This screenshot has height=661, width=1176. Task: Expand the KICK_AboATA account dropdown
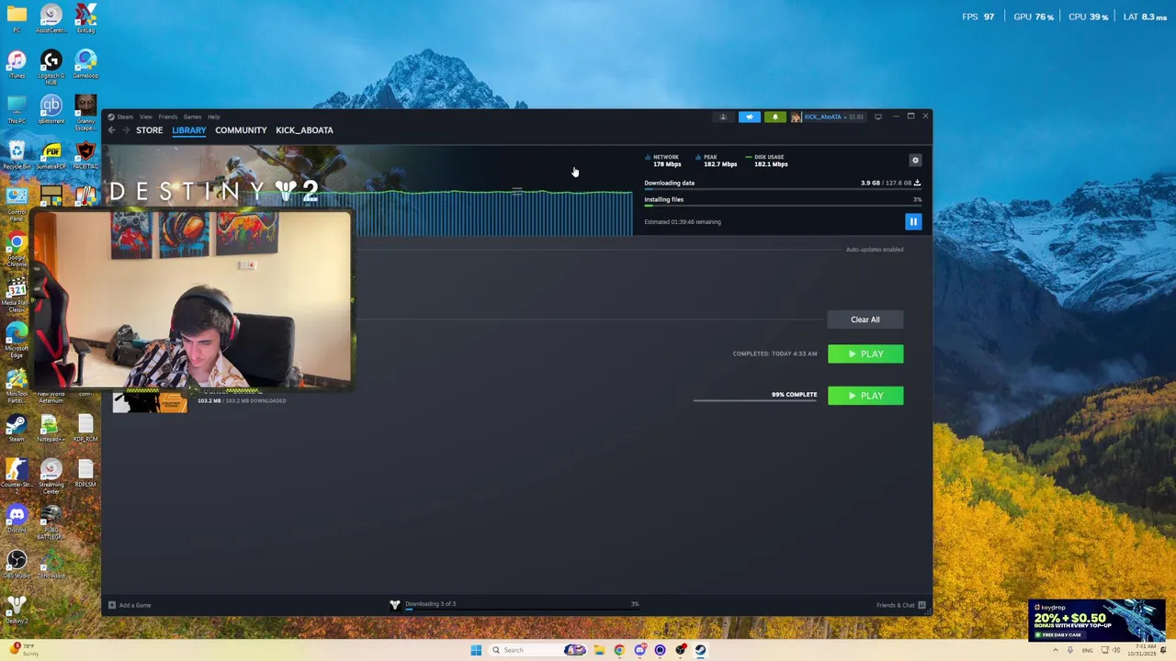(x=827, y=117)
